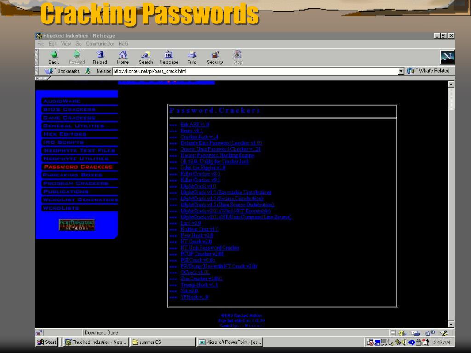Click the 9:47 AM taskbar clock
471x353 pixels.
[442, 342]
